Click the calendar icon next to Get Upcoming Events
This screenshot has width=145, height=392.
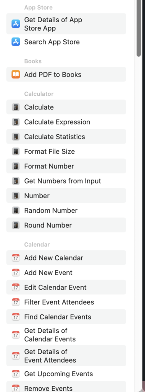click(16, 374)
